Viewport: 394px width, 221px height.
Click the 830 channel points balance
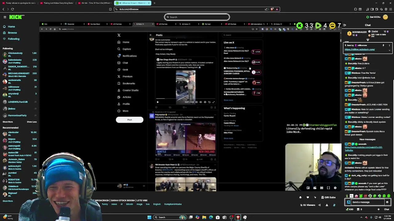pyautogui.click(x=349, y=209)
